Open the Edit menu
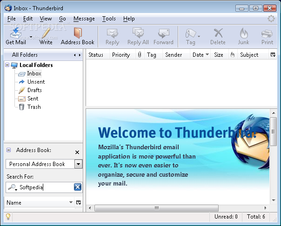Screen dimensions: 281x226 pyautogui.click(x=28, y=19)
